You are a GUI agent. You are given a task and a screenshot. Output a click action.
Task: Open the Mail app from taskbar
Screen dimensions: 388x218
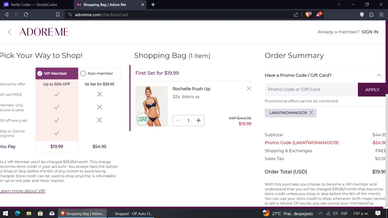[x=52, y=213]
